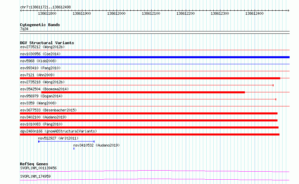299x184 pixels.
Task: Click the RefSeq Genes track title
Action: tap(34, 164)
